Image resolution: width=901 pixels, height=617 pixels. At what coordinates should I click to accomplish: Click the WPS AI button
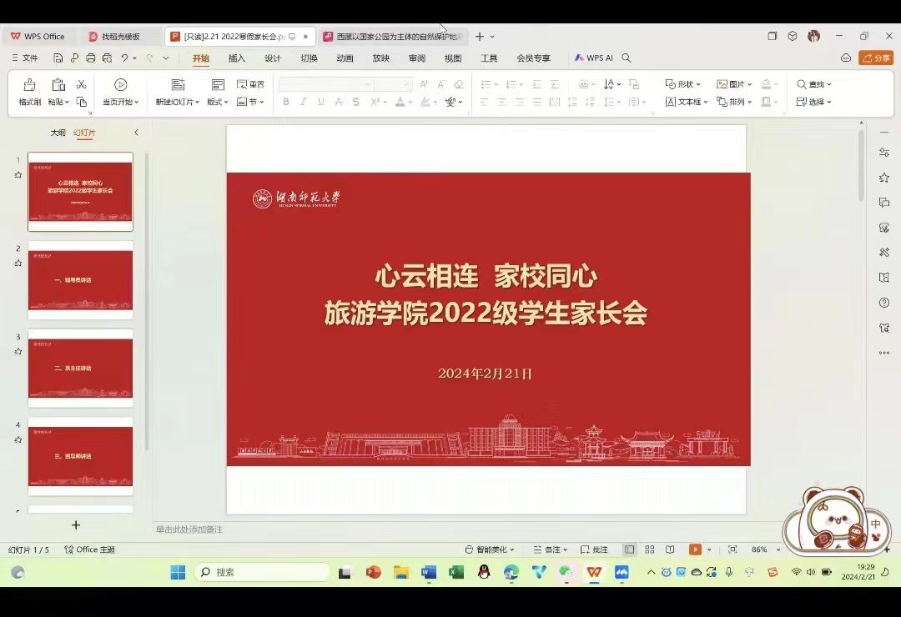point(594,58)
